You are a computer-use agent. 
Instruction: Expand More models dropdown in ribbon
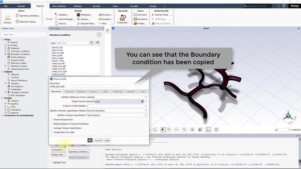pyautogui.click(x=105, y=23)
